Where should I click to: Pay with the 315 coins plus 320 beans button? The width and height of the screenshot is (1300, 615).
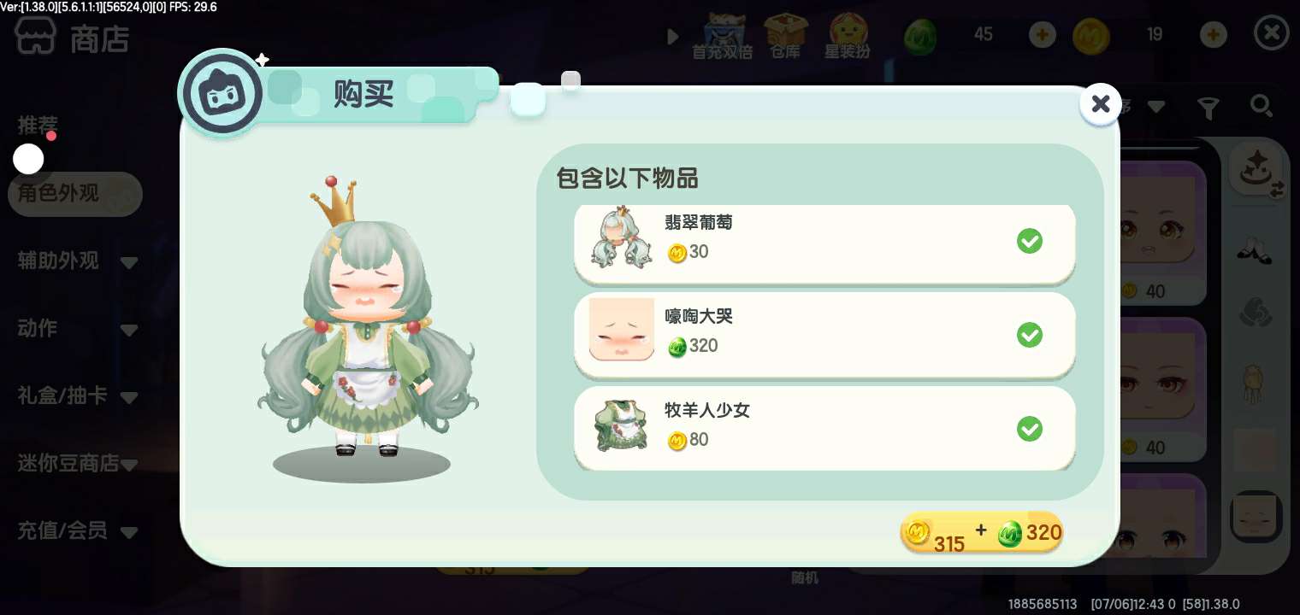pyautogui.click(x=982, y=533)
